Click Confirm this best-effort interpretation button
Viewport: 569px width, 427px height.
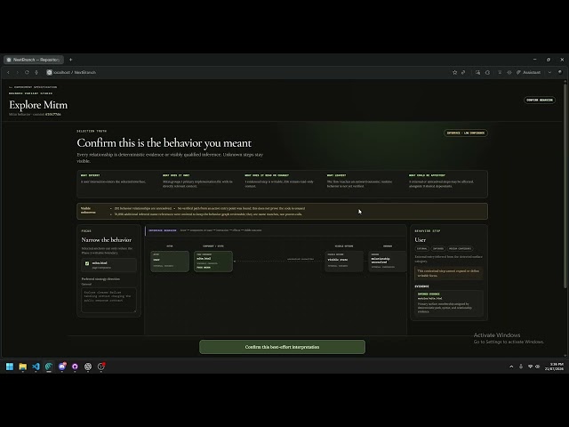(282, 347)
